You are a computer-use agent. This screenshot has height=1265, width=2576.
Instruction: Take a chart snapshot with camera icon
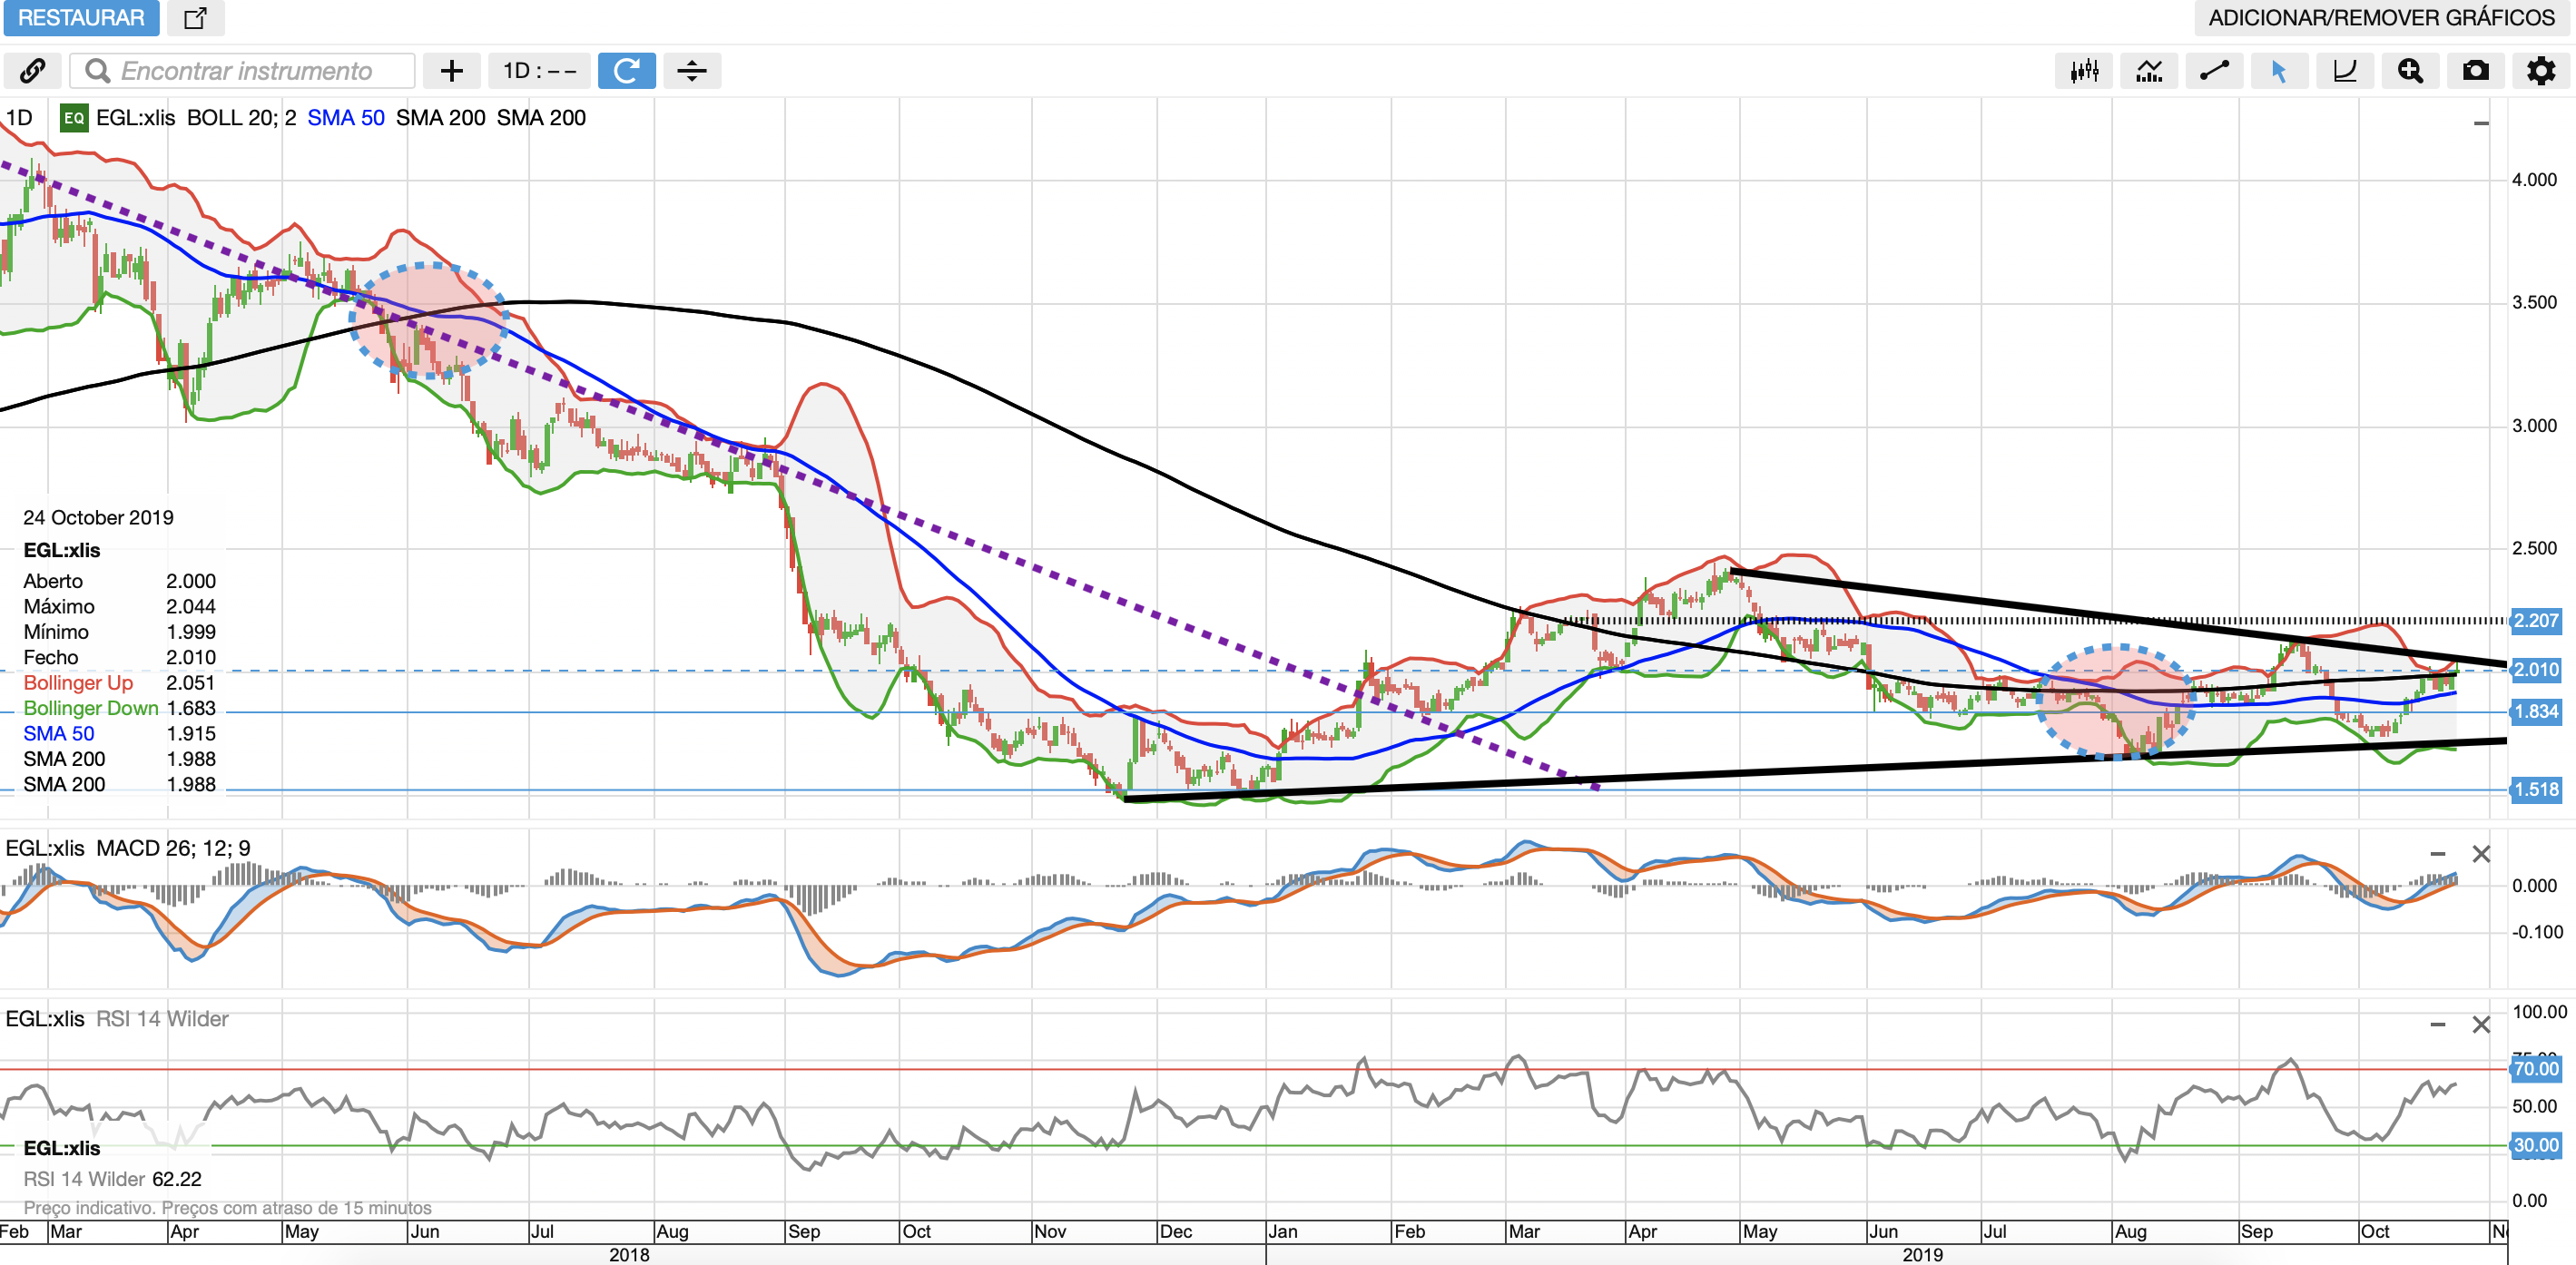(x=2475, y=71)
